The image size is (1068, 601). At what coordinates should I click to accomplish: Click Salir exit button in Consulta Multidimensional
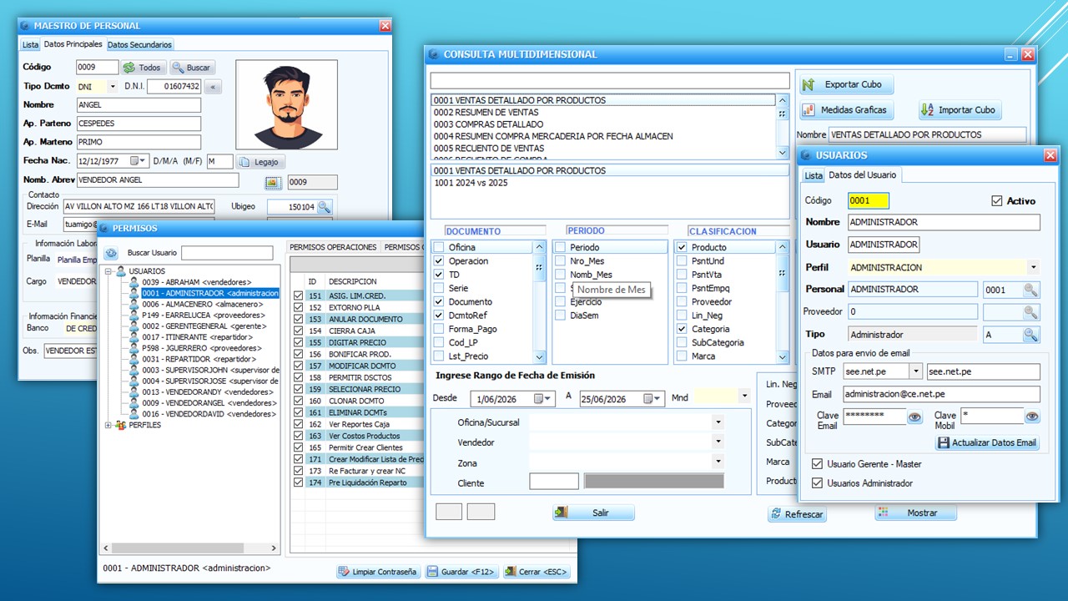pyautogui.click(x=593, y=513)
